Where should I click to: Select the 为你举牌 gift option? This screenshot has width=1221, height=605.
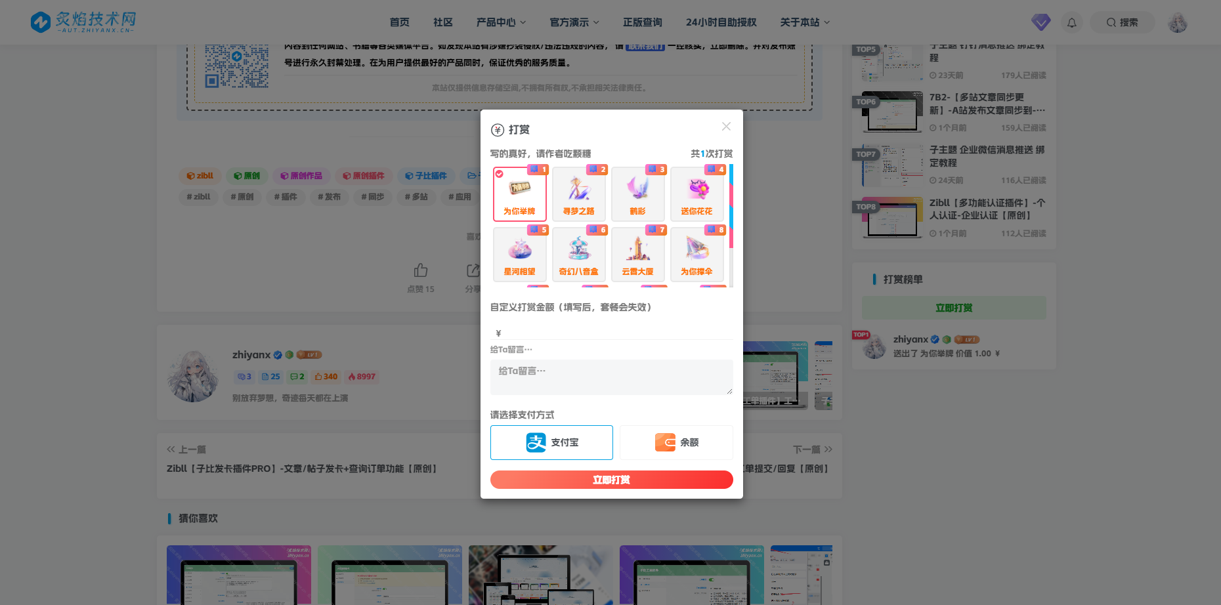(520, 194)
